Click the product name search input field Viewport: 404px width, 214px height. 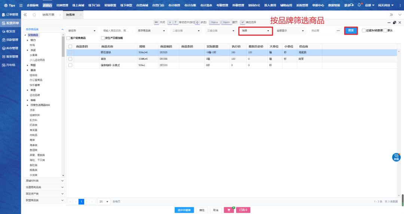pos(117,31)
